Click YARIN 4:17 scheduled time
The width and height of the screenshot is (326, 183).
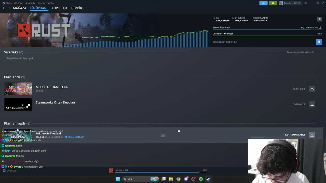coord(299,104)
